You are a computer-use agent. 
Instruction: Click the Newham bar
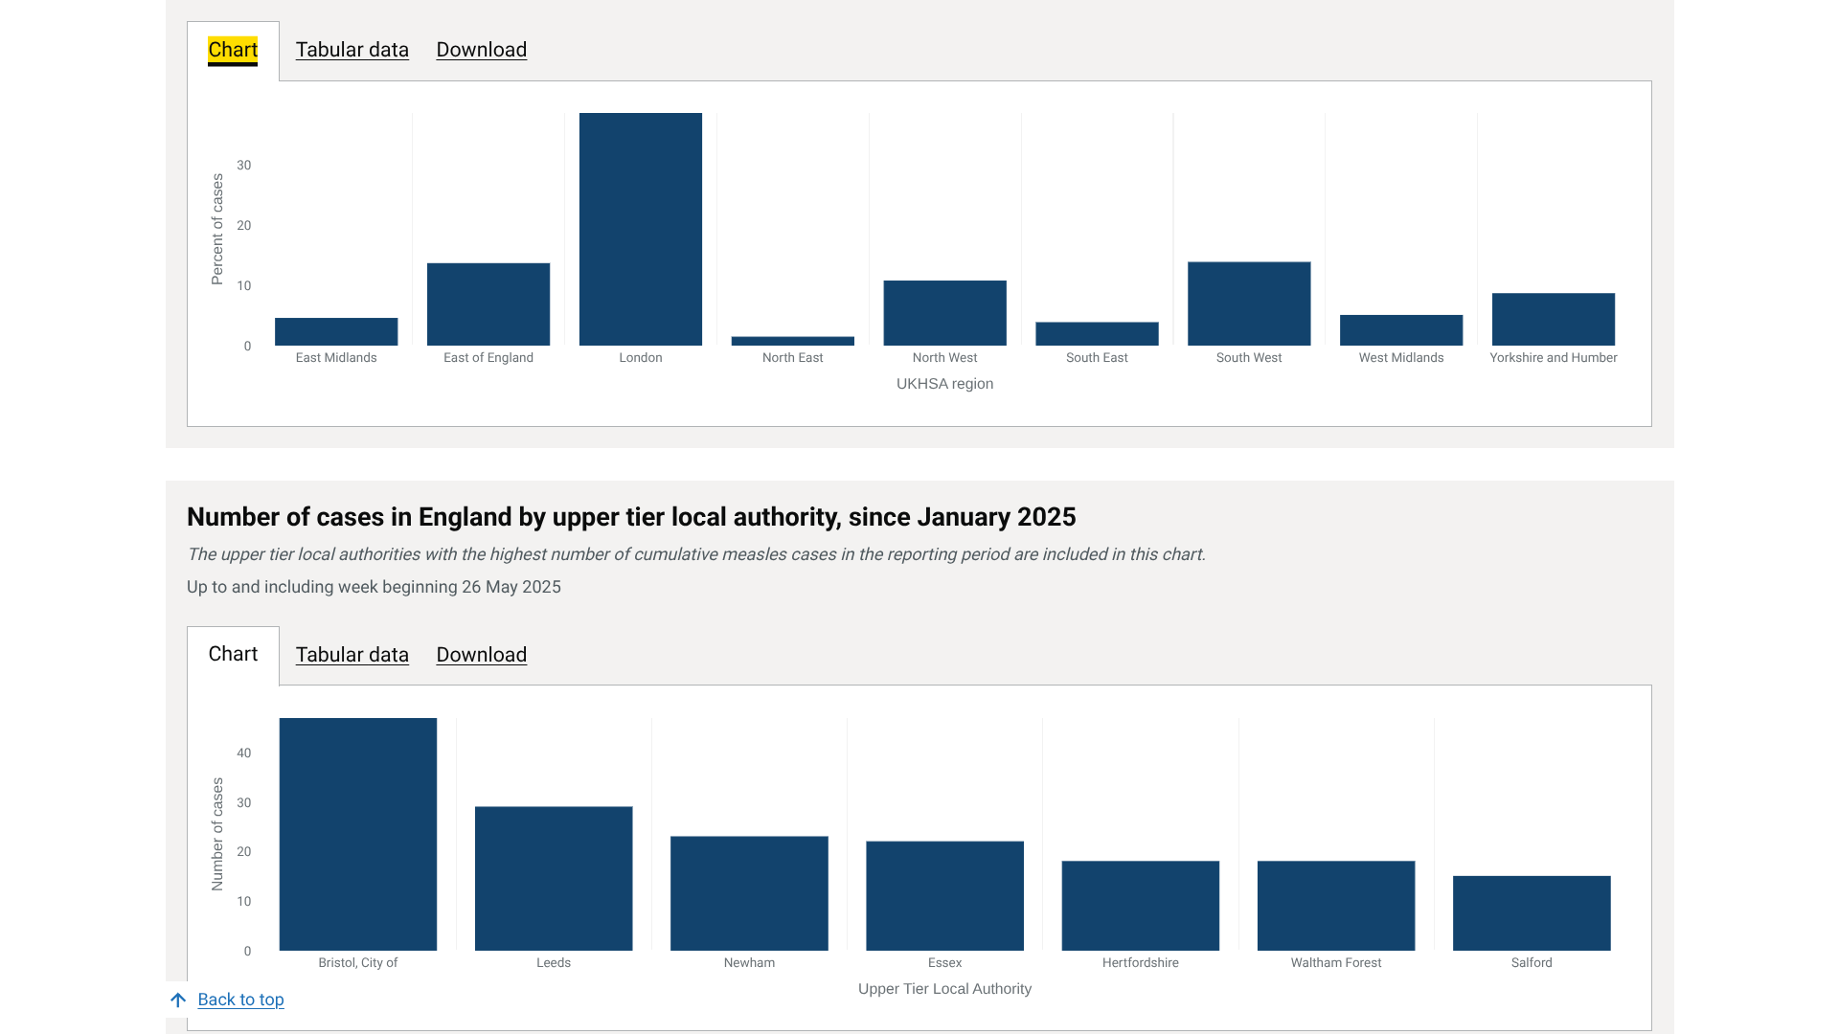(749, 893)
